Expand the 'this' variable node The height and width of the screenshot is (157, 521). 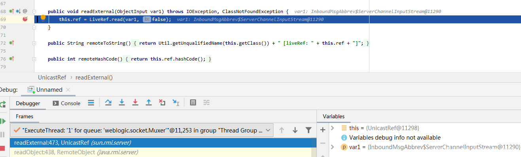pyautogui.click(x=333, y=128)
